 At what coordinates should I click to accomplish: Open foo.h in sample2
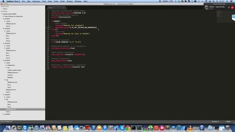[x=8, y=38]
